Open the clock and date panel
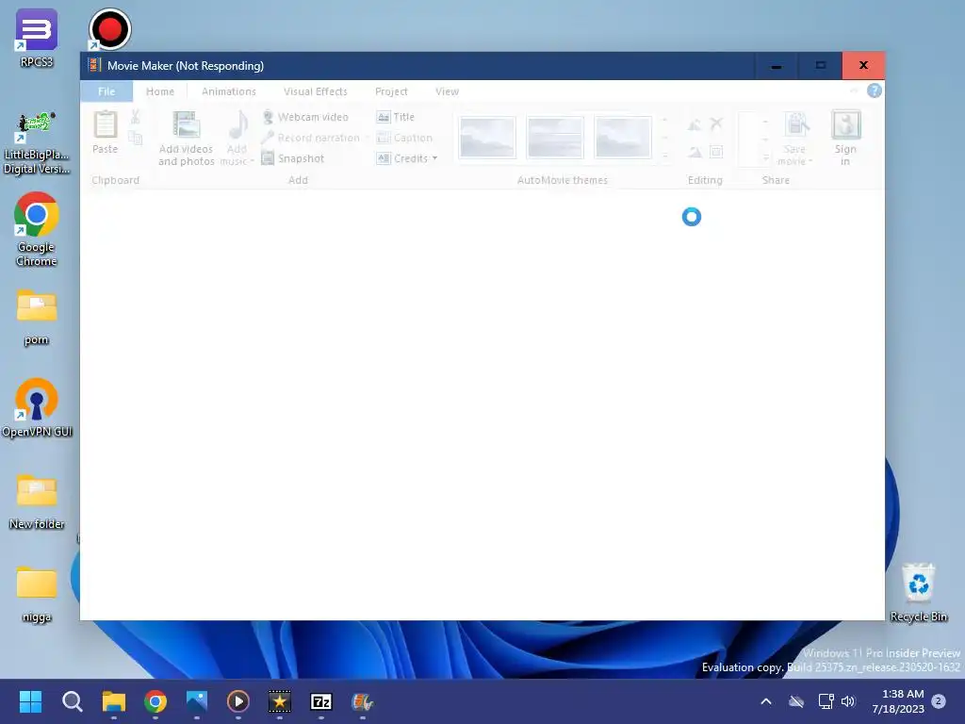The width and height of the screenshot is (965, 724). pyautogui.click(x=898, y=701)
